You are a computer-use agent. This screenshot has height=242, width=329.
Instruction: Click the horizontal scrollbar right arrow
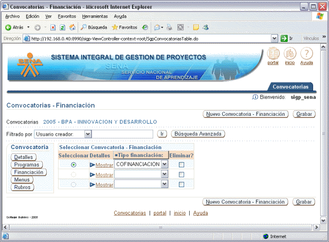tap(316, 227)
